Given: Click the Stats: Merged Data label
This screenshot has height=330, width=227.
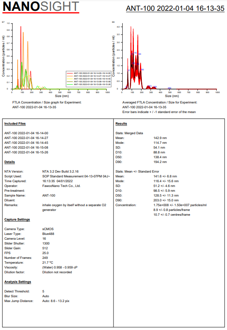Looking at the screenshot, I should click(129, 133).
